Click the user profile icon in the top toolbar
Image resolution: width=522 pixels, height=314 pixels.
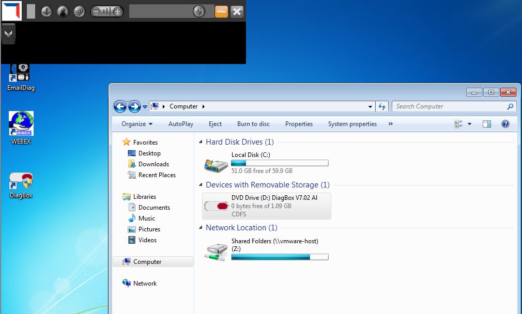tap(63, 11)
